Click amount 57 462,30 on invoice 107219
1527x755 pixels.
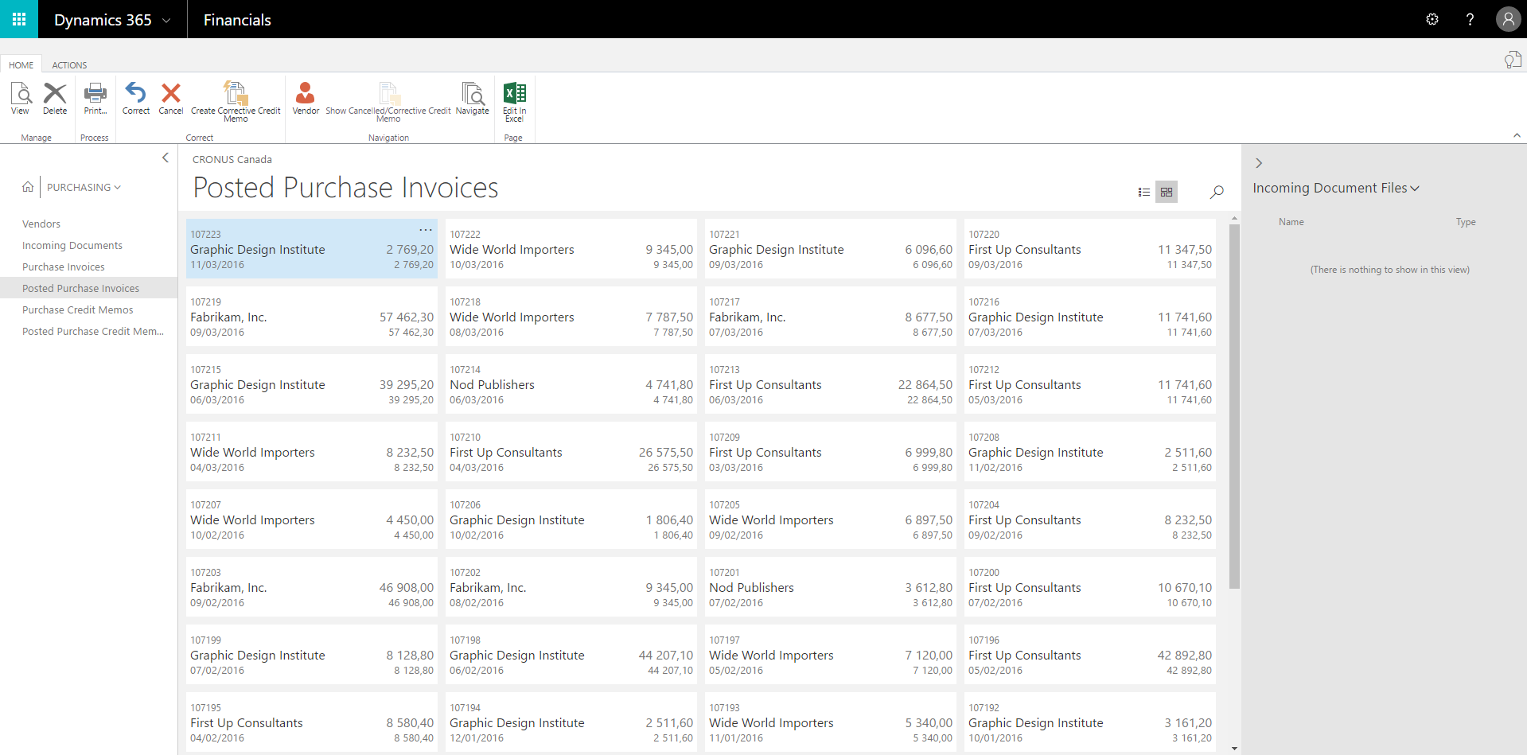[x=407, y=317]
